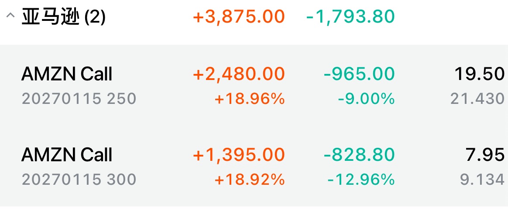The height and width of the screenshot is (213, 508).
Task: Select the 亚马逊 (2) group header
Action: (64, 17)
